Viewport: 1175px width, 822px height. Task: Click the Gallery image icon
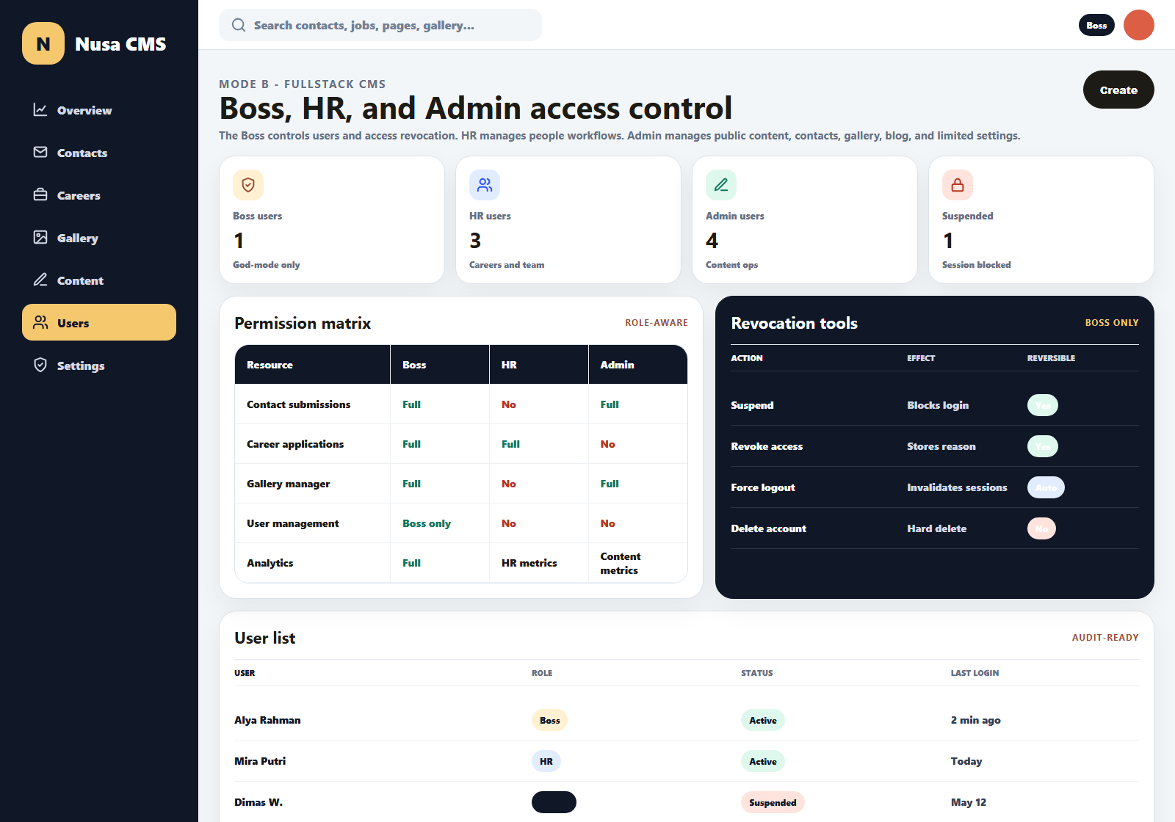[x=40, y=237]
